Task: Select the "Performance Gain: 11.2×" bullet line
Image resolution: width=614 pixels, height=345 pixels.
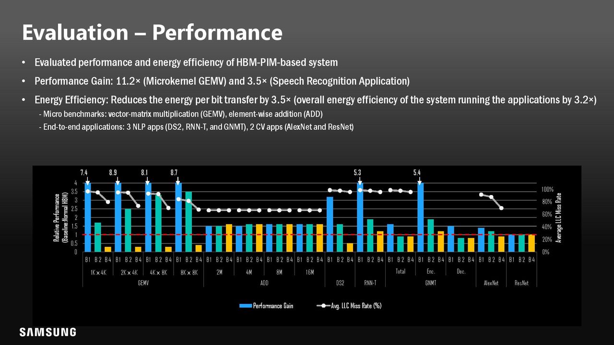Action: [x=222, y=81]
